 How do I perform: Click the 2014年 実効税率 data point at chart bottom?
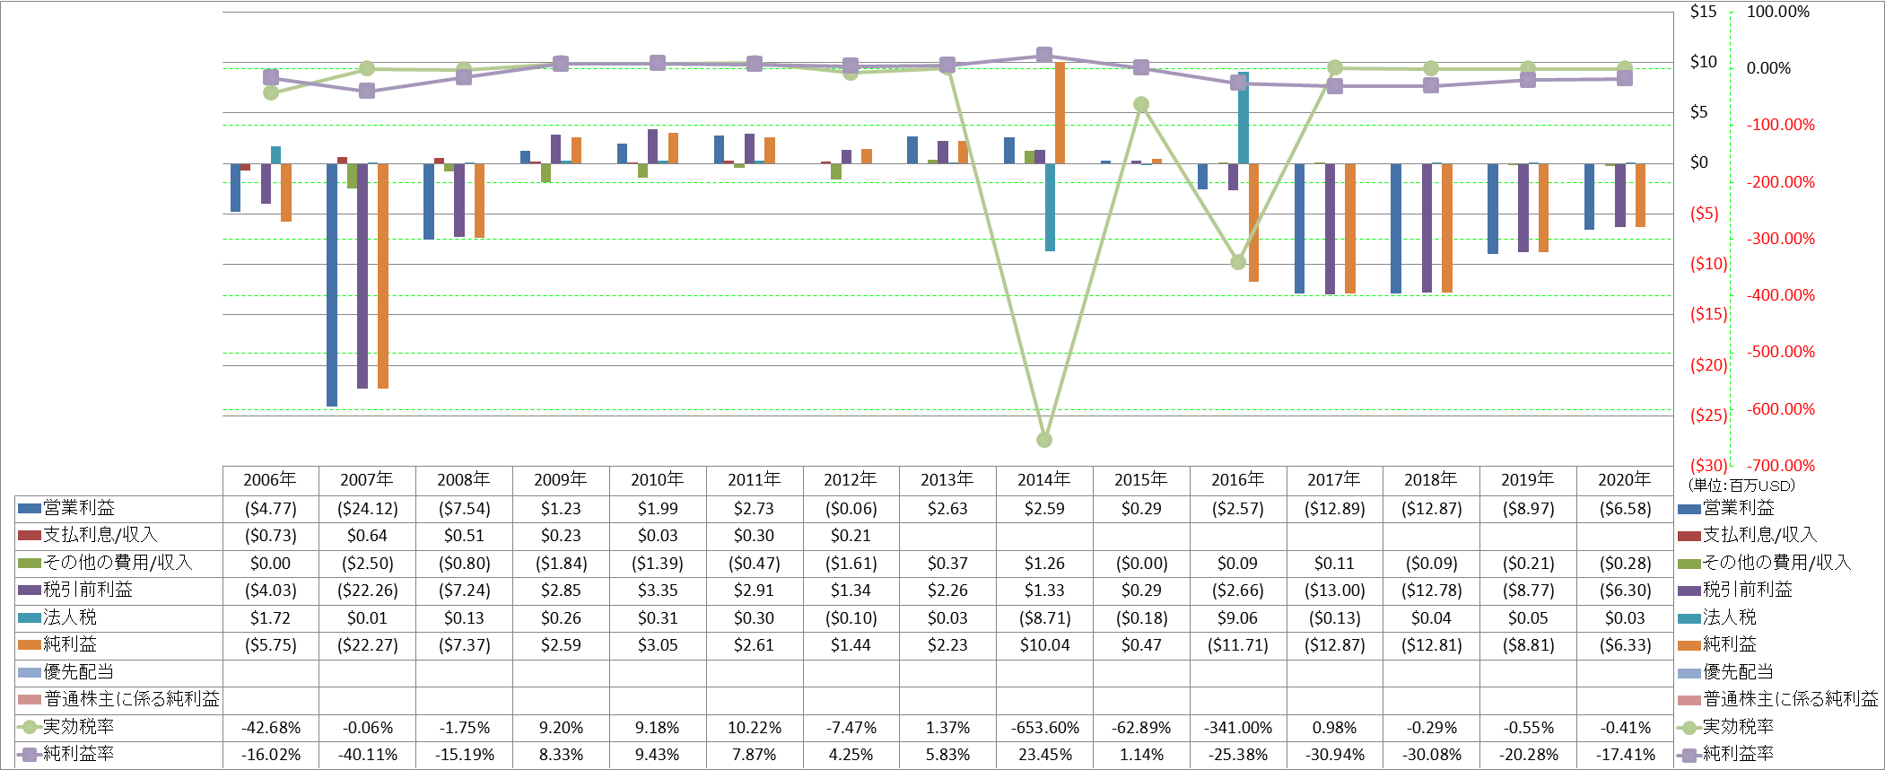1044,440
